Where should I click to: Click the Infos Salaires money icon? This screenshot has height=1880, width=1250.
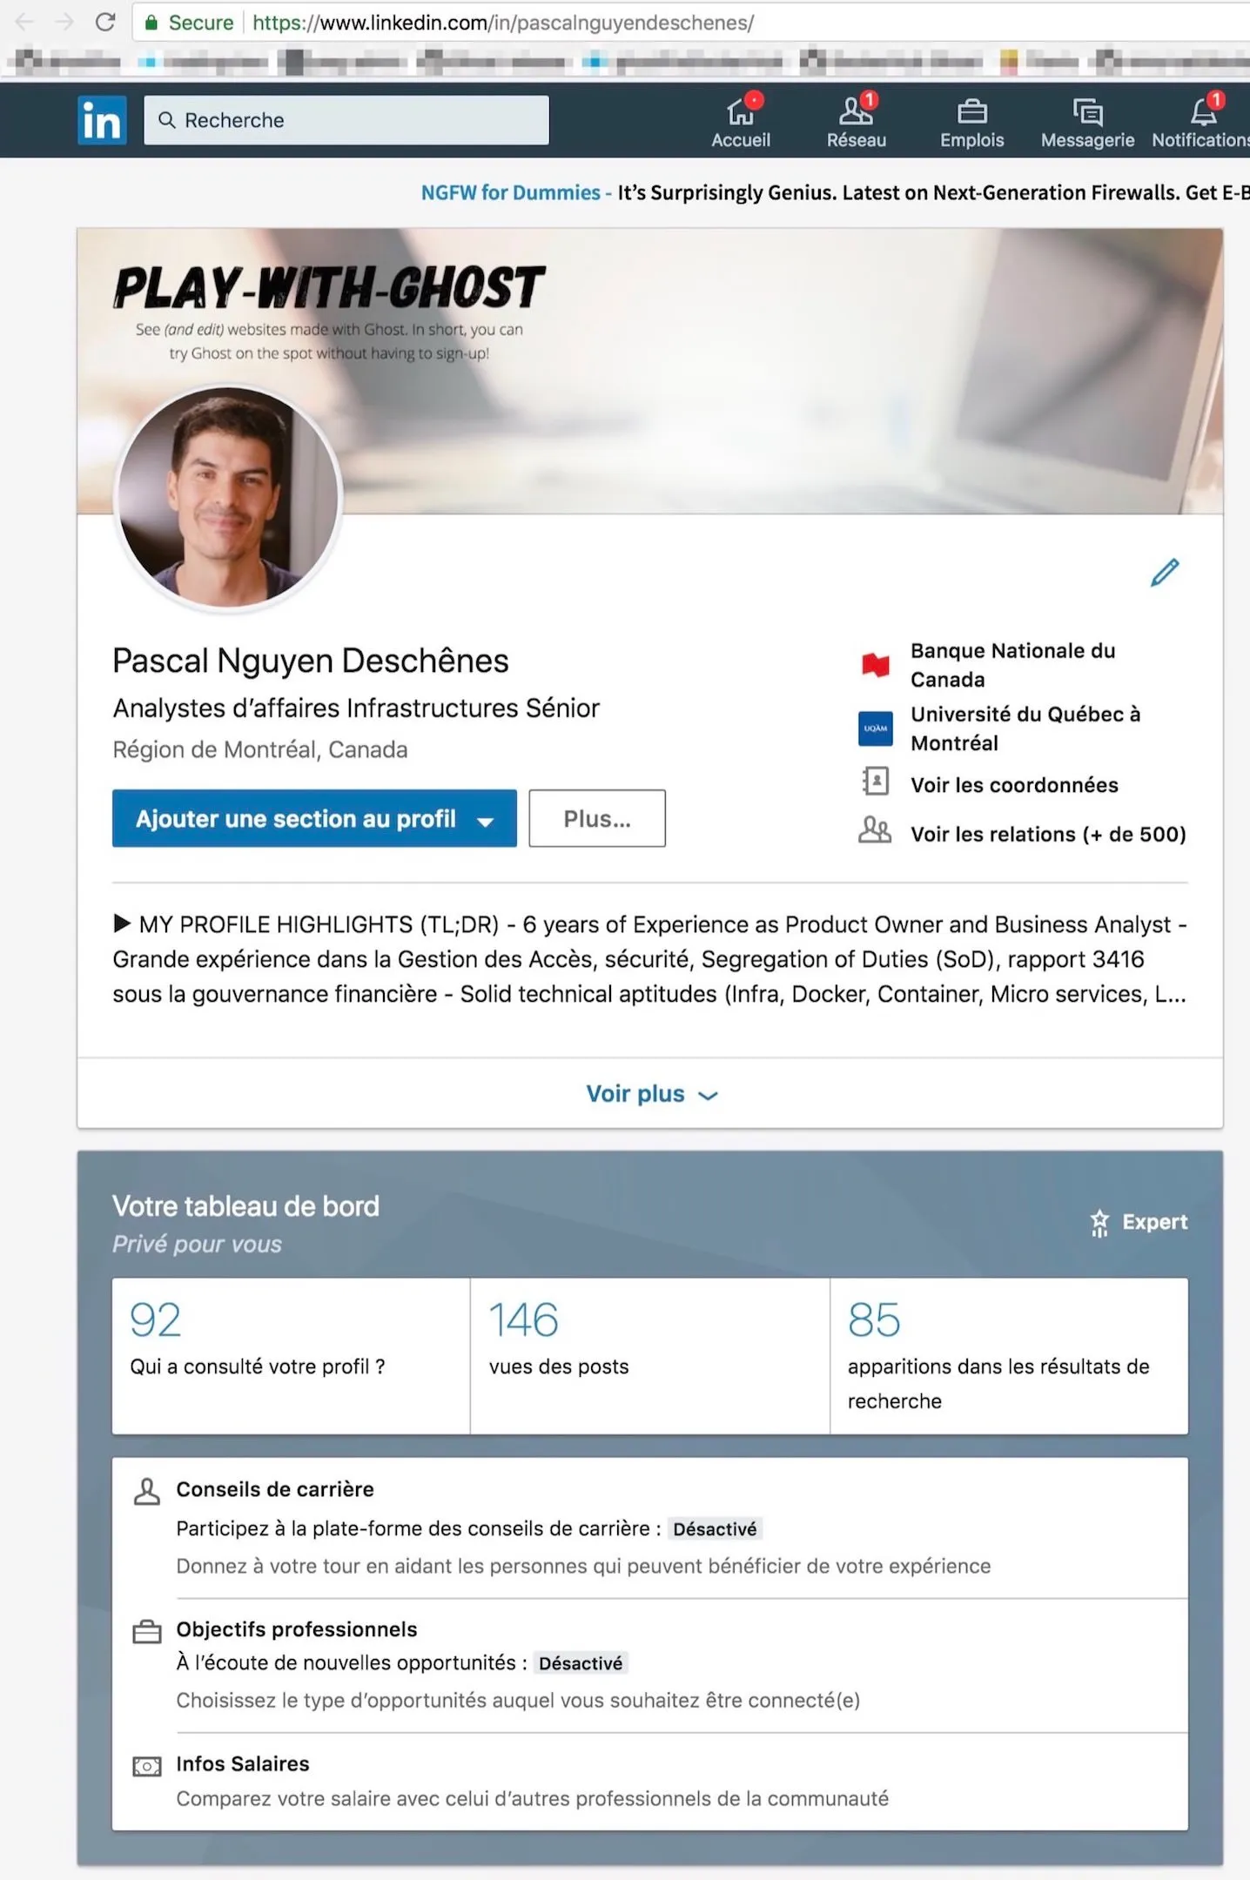147,1766
